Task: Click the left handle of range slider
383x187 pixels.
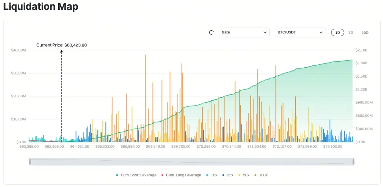Action: (30, 161)
